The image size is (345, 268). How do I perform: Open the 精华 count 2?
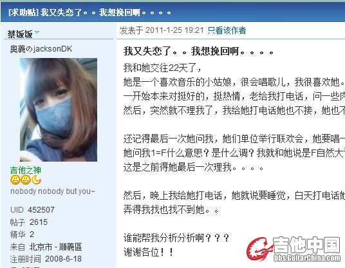point(32,235)
